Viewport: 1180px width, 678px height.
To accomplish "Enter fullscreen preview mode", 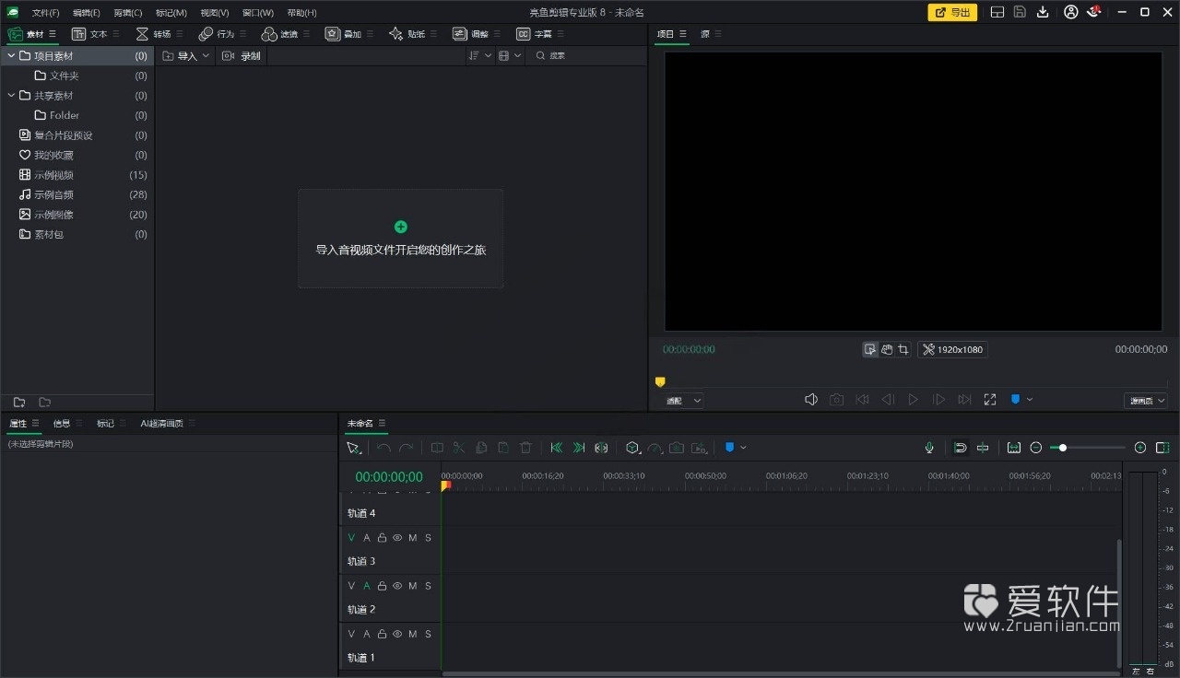I will click(990, 399).
